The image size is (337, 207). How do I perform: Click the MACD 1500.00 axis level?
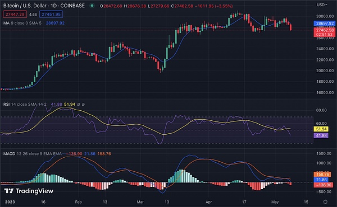[x=324, y=153]
